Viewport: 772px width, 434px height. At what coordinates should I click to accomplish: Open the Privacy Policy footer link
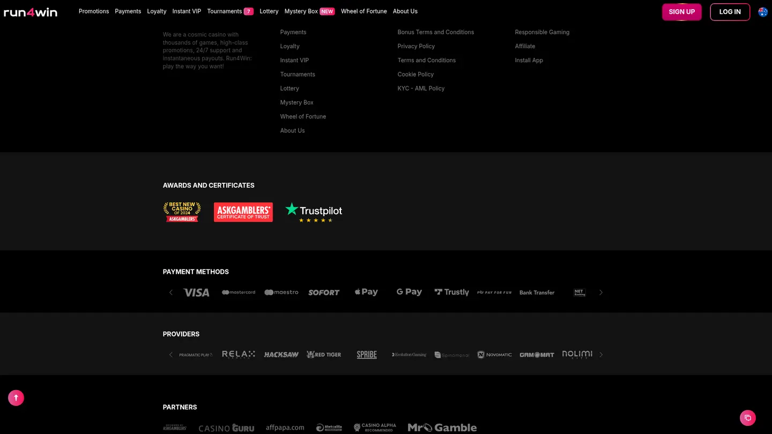[x=416, y=46]
